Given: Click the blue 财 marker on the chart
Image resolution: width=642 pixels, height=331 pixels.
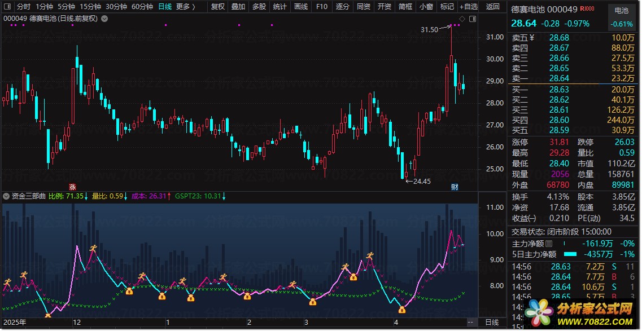Looking at the screenshot, I should [x=454, y=187].
